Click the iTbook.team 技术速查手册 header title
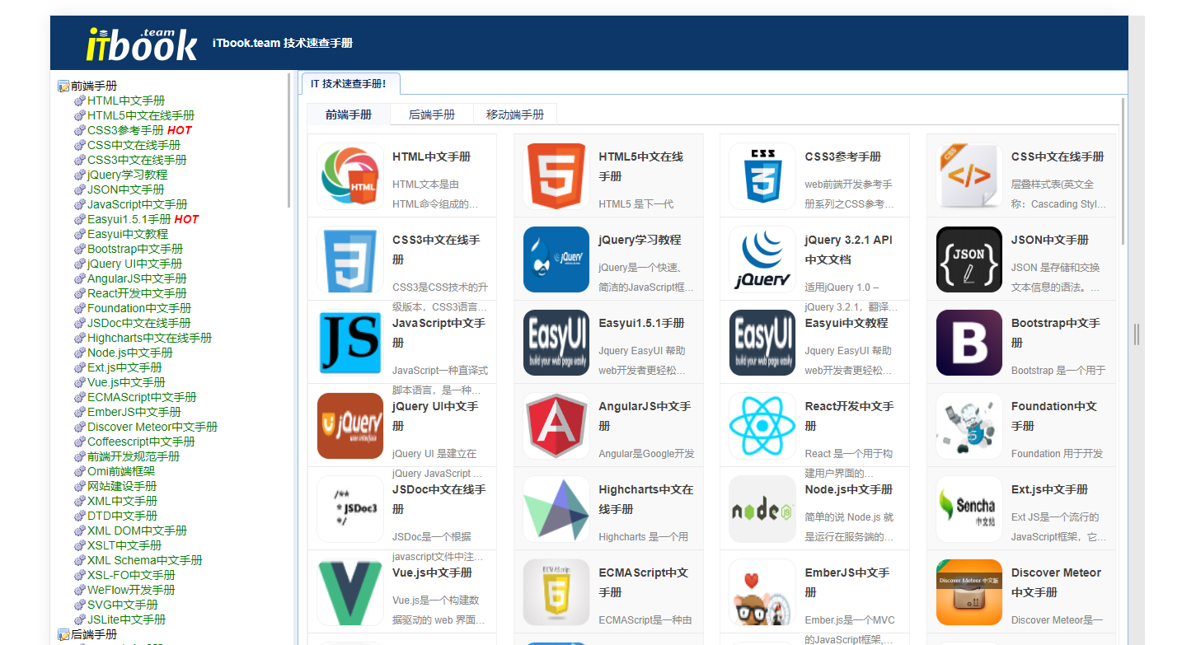The image size is (1196, 645). coord(283,43)
